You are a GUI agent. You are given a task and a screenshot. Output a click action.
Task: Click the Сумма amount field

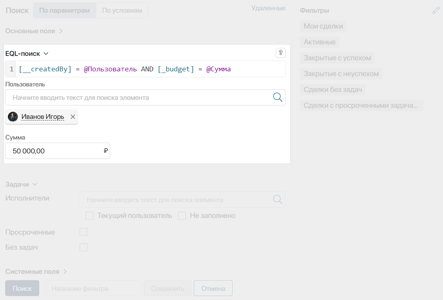[57, 151]
